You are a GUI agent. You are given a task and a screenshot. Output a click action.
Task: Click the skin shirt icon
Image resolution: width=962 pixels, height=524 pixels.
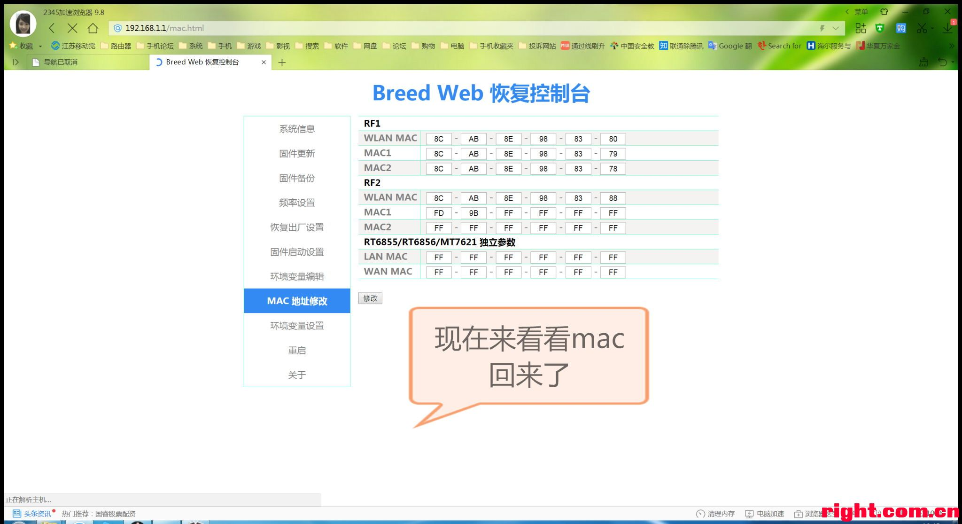point(884,12)
